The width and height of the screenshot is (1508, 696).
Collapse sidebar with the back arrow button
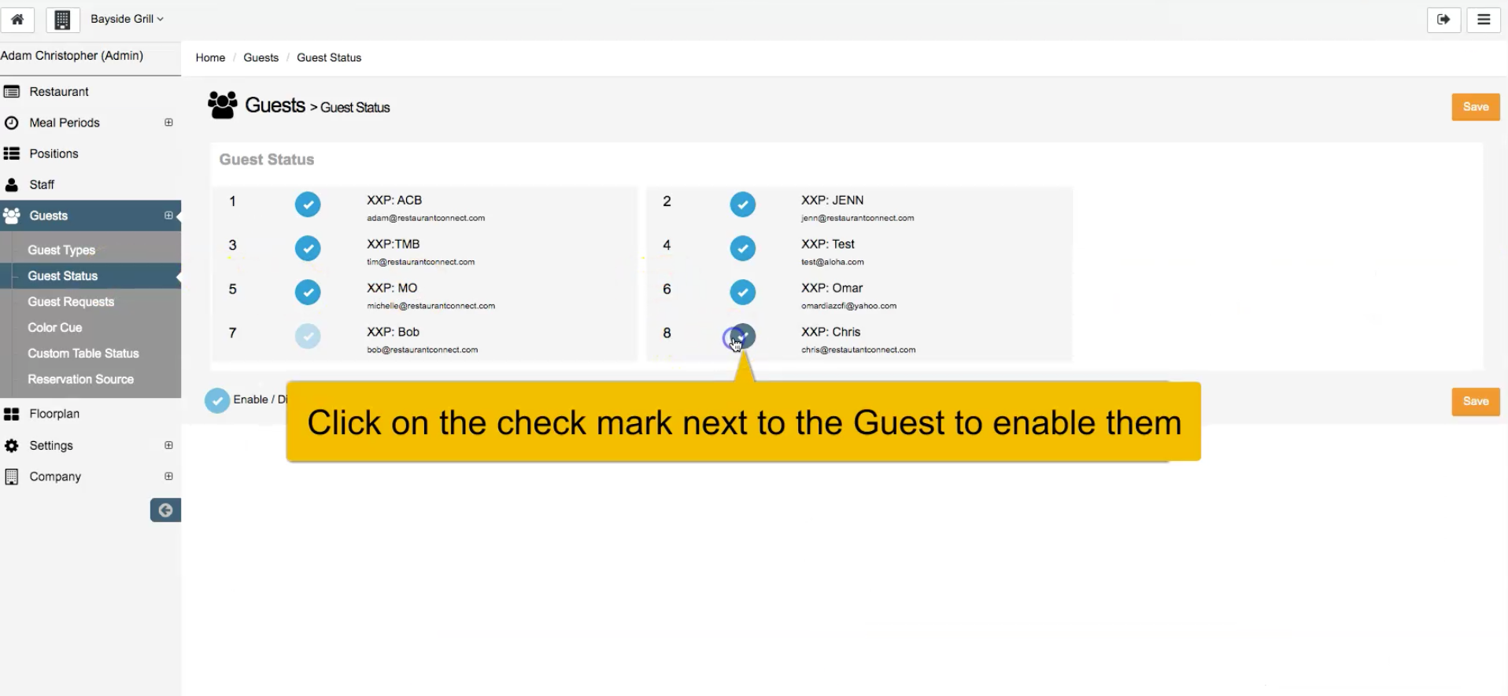pyautogui.click(x=165, y=510)
